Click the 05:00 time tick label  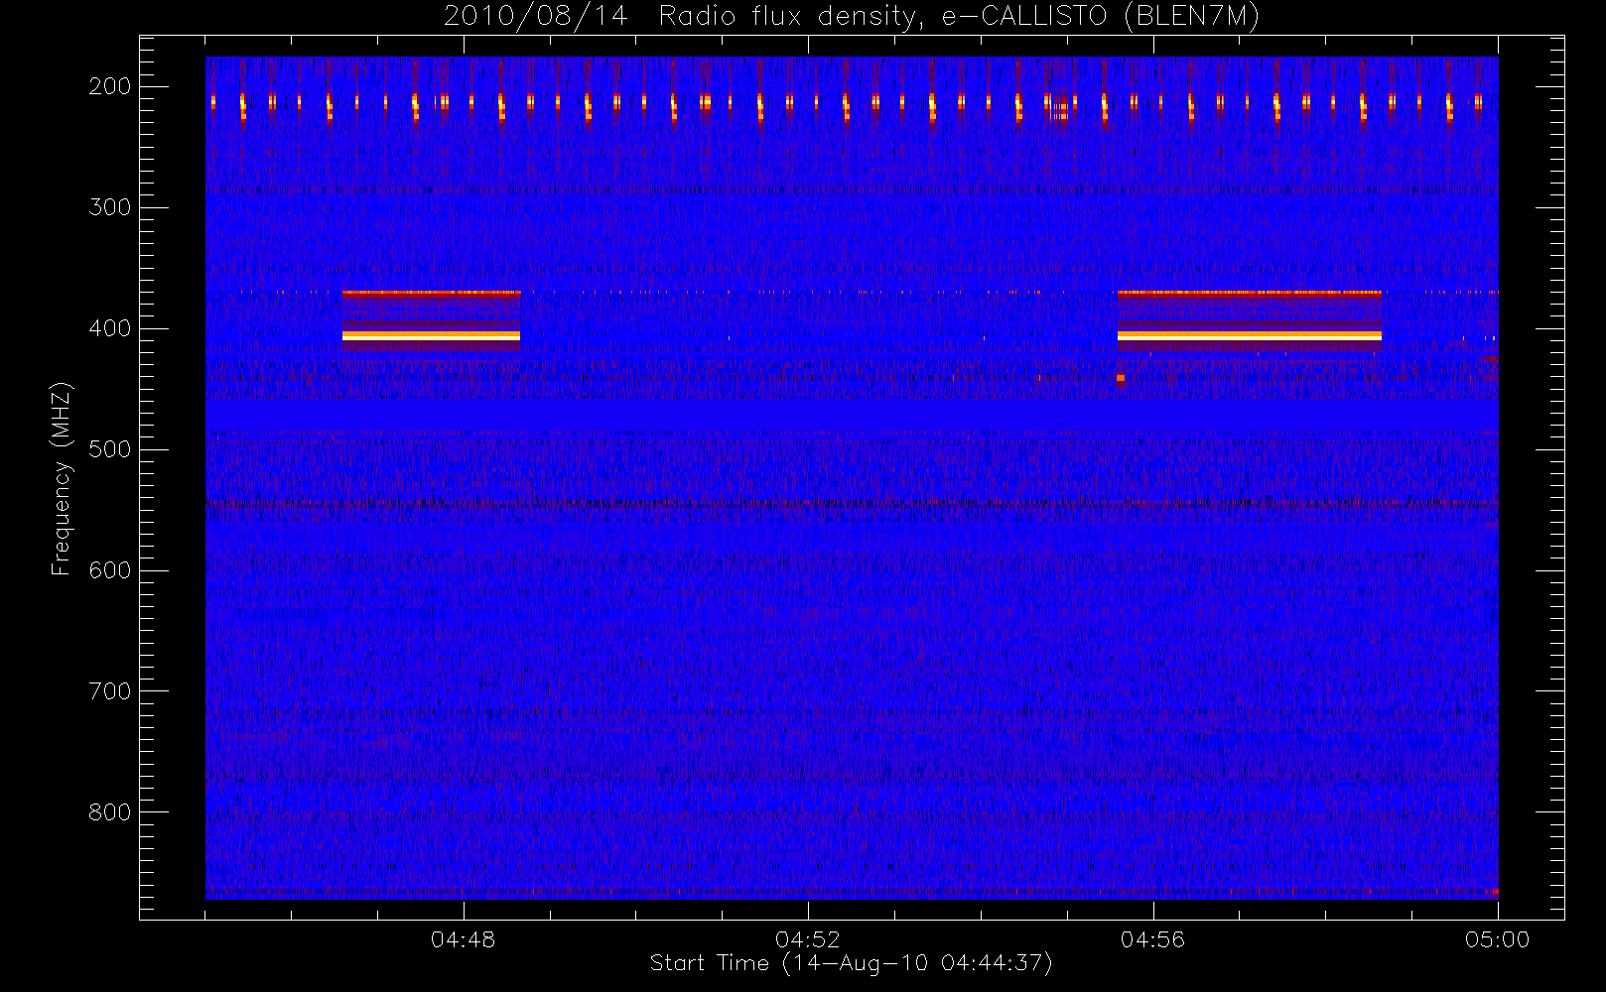[x=1497, y=939]
